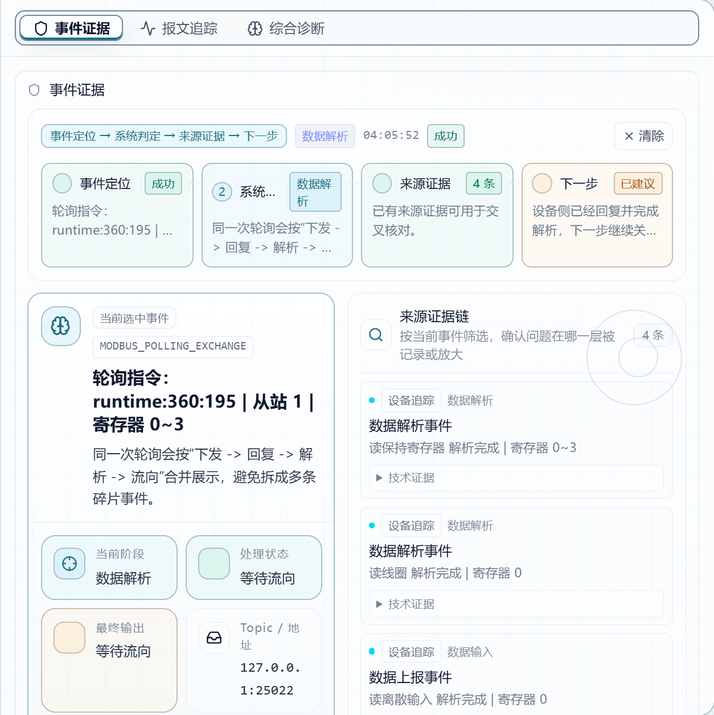
Task: Click the 设备追踪 tag above 读线圈 解析完成
Action: 412,525
